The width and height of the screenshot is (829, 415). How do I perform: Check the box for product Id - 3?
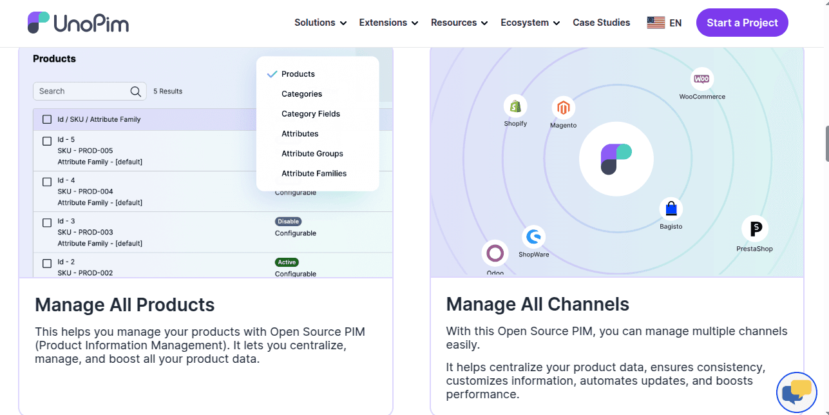coord(47,223)
